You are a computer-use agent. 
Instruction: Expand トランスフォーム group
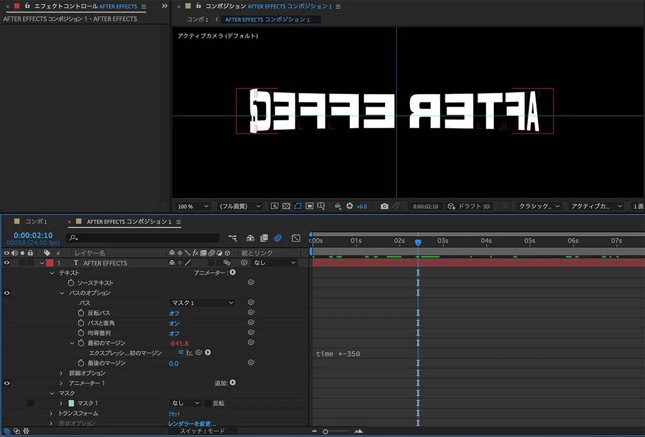(52, 413)
